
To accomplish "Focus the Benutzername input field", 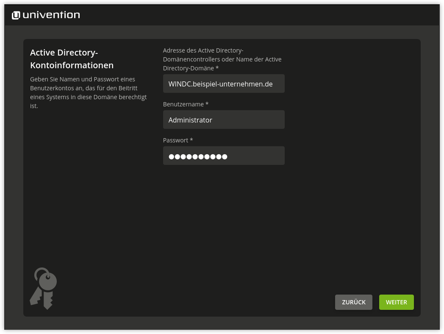I will 224,120.
